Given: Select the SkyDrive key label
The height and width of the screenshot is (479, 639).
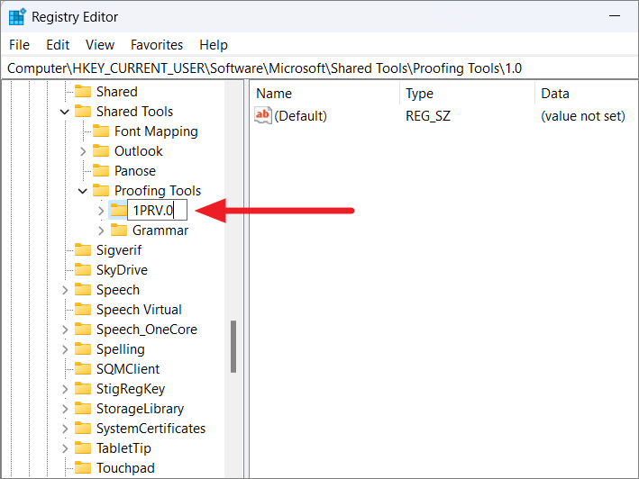Looking at the screenshot, I should (x=122, y=270).
